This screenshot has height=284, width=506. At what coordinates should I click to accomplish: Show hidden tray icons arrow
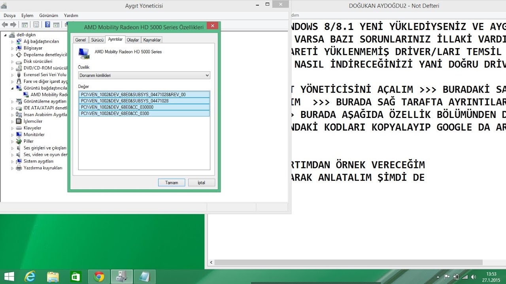click(x=438, y=277)
